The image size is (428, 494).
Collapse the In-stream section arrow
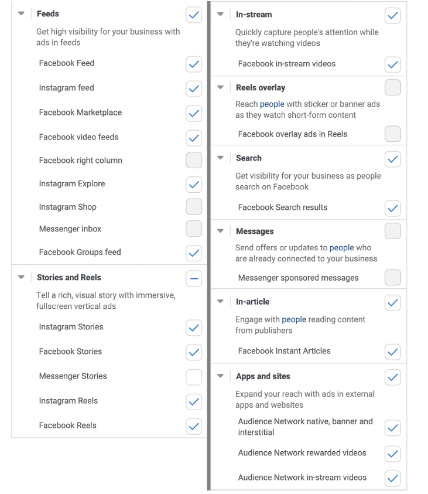221,14
